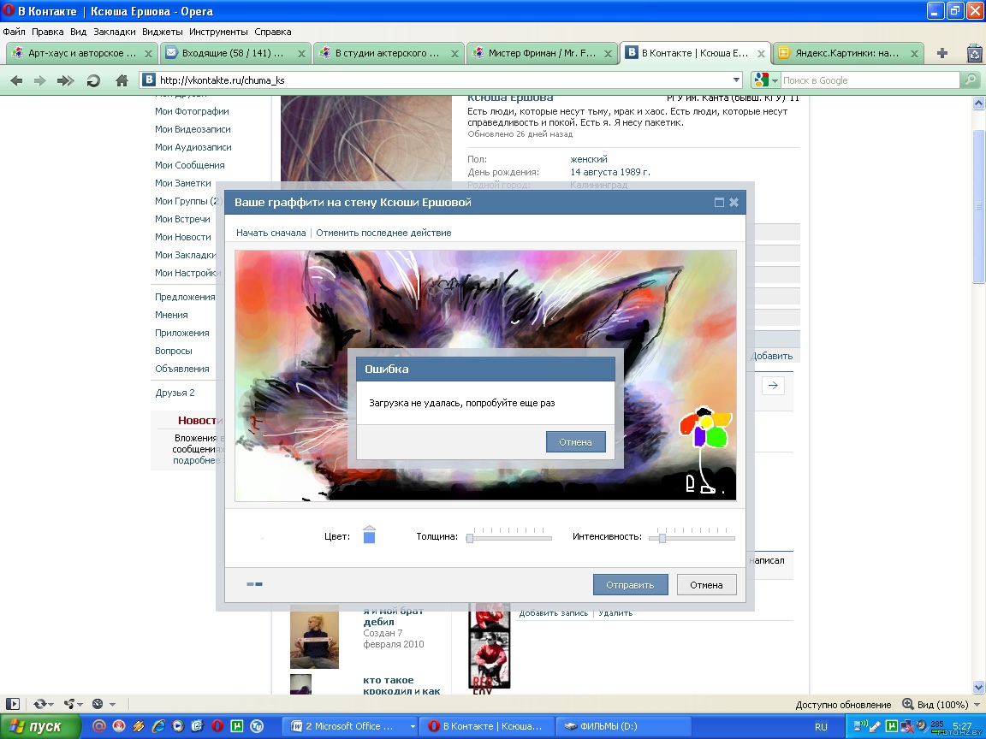This screenshot has width=986, height=739.
Task: Click 'Отменить последнее действие' link
Action: (x=383, y=233)
